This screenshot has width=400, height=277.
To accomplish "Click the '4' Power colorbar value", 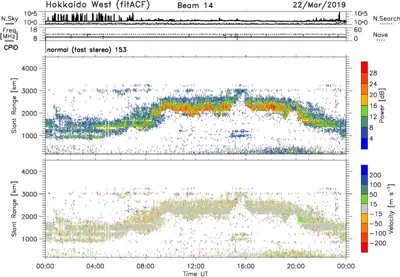I will [371, 138].
